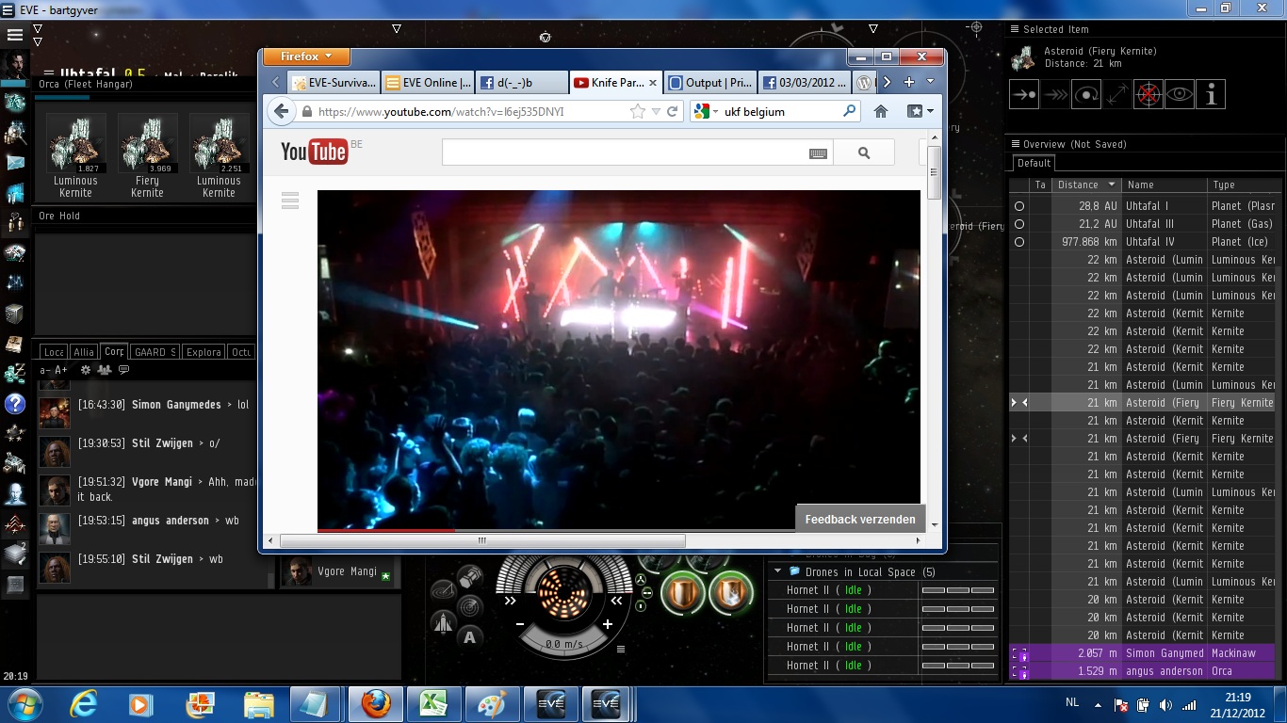Screen dimensions: 1287x723
Task: Unlock target using the red crosshair icon
Action: point(1149,95)
